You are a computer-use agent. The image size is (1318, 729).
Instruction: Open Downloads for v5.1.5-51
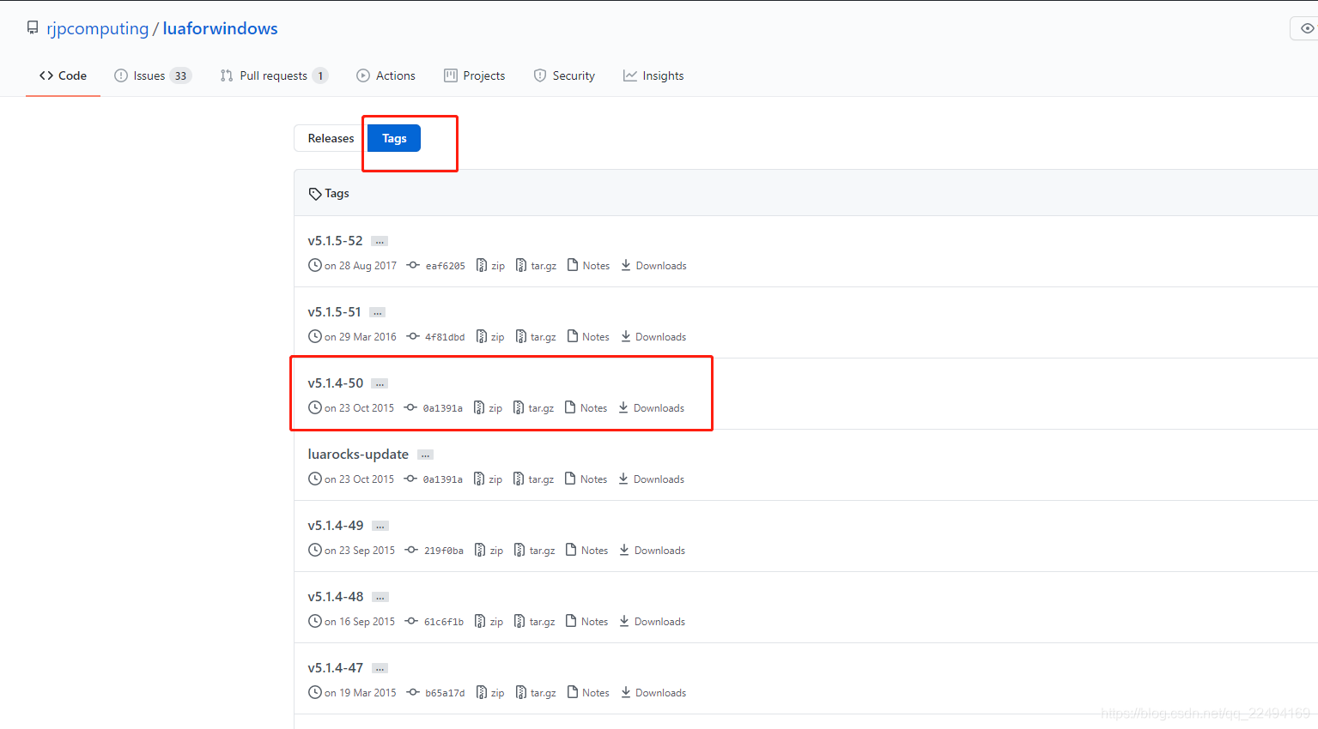(x=653, y=337)
